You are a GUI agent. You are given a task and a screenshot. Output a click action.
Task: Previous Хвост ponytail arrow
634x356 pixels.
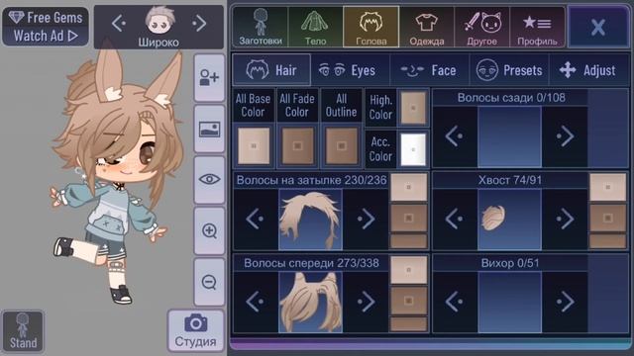click(x=454, y=219)
